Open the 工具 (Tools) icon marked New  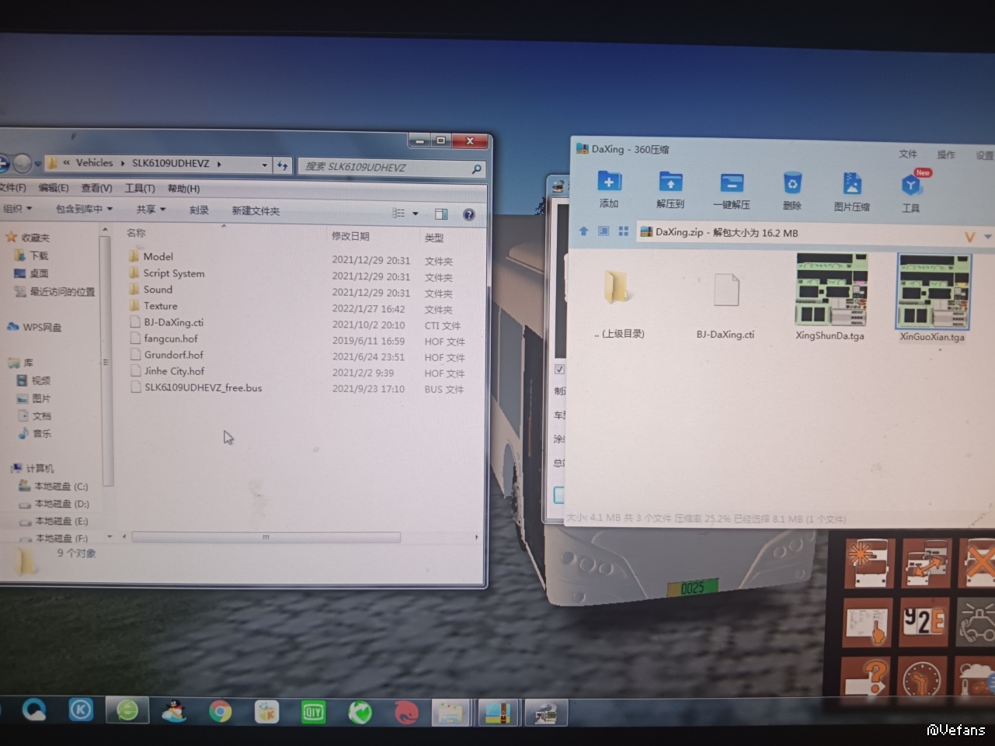(911, 186)
